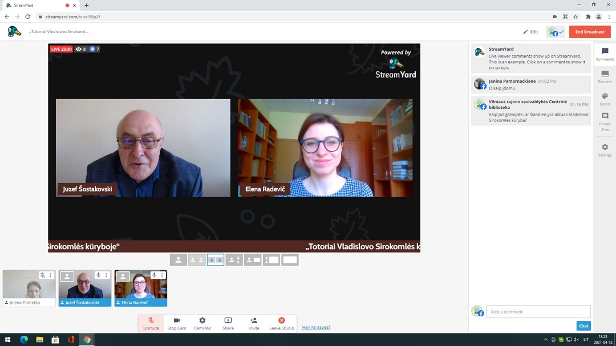Viewport: 616px width, 346px height.
Task: Click the Post a comment field
Action: tap(538, 312)
